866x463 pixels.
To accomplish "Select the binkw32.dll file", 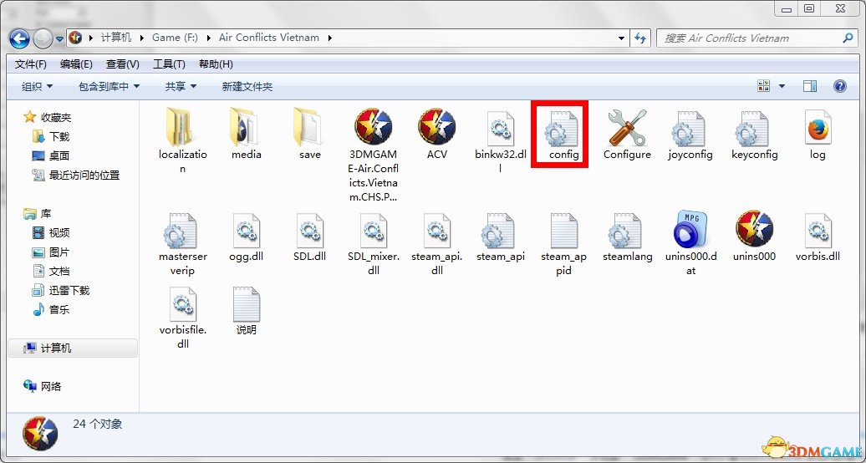I will (501, 140).
